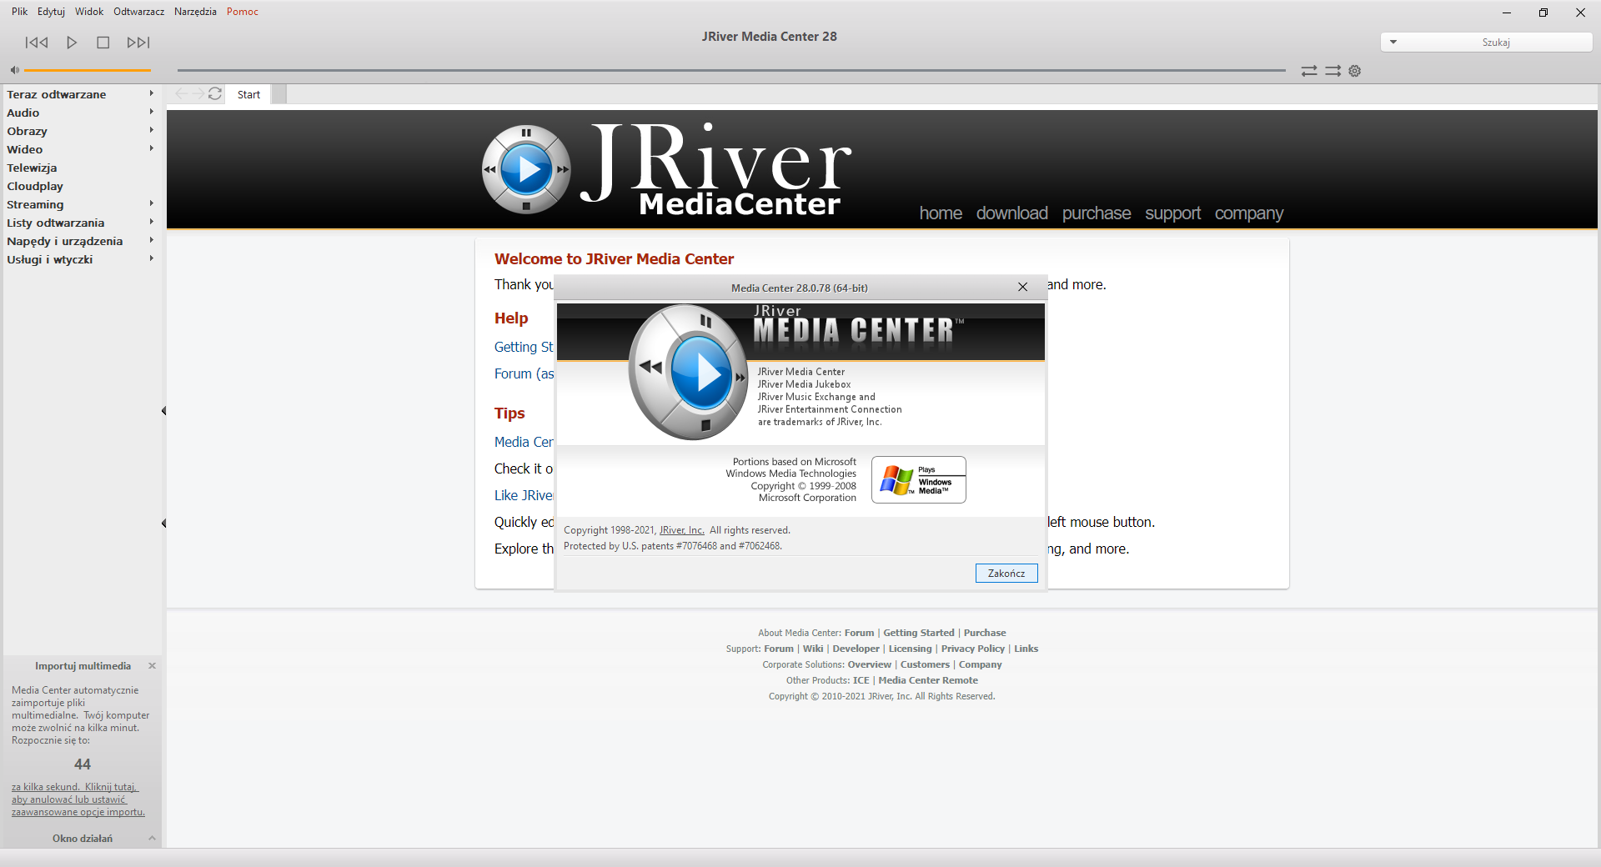Collapse the Okno działań panel chevron
The image size is (1601, 867).
152,838
